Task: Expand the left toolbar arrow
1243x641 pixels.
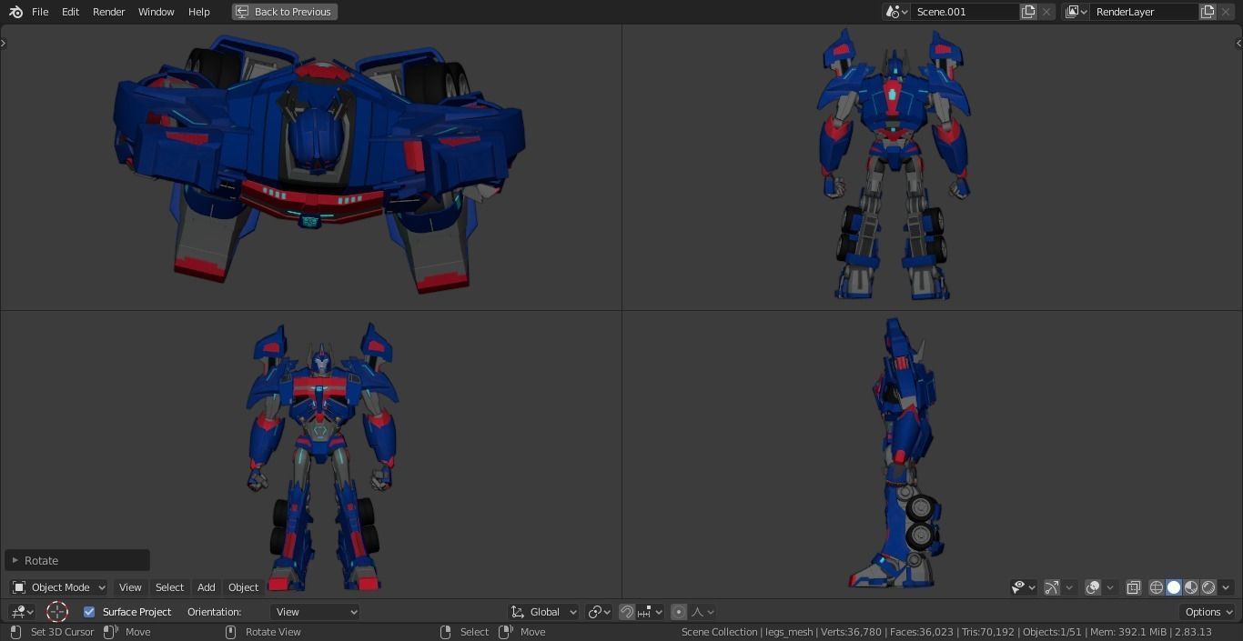Action: click(x=4, y=43)
